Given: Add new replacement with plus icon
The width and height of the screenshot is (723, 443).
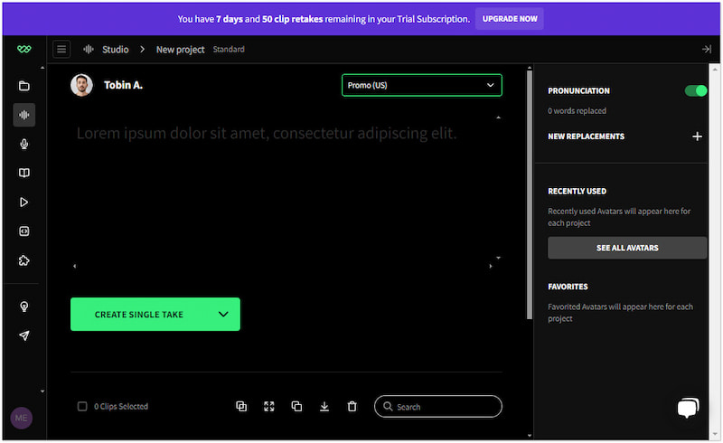Looking at the screenshot, I should click(x=697, y=137).
